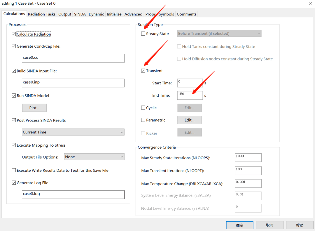Select the Comments tab

coord(187,14)
